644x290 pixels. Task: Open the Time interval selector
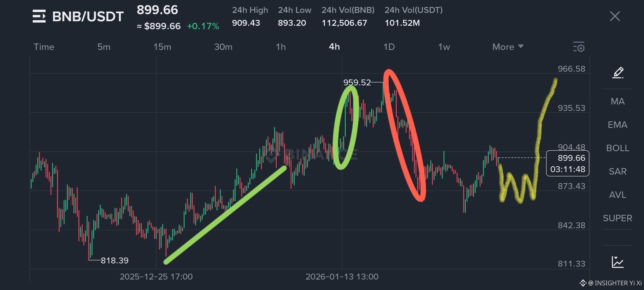tap(44, 47)
